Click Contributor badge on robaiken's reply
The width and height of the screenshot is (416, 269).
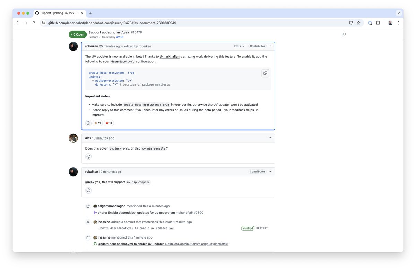(x=258, y=171)
